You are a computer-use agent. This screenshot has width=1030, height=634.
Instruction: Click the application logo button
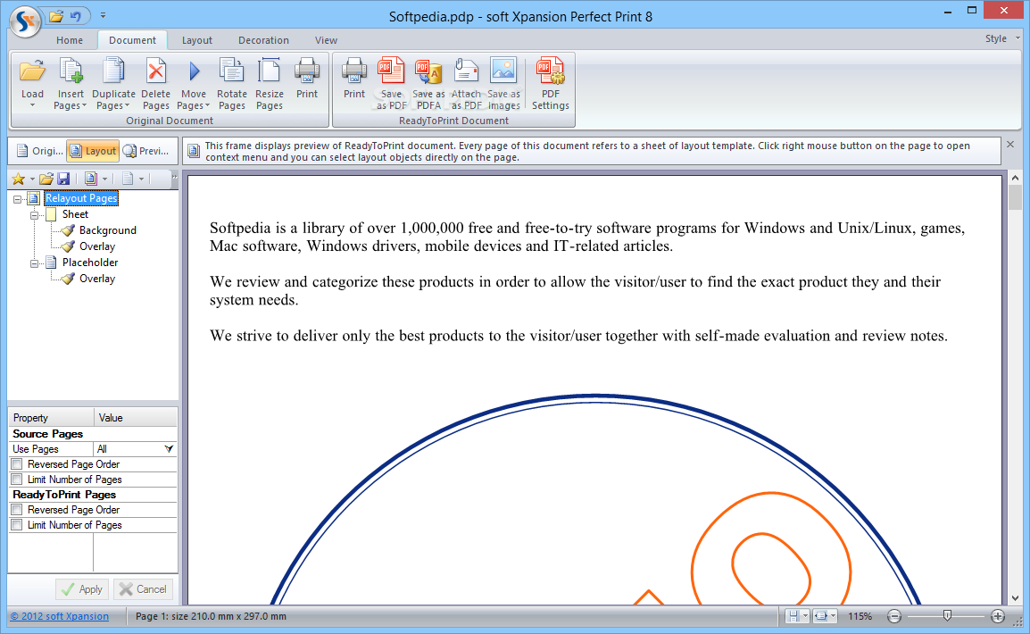click(25, 21)
